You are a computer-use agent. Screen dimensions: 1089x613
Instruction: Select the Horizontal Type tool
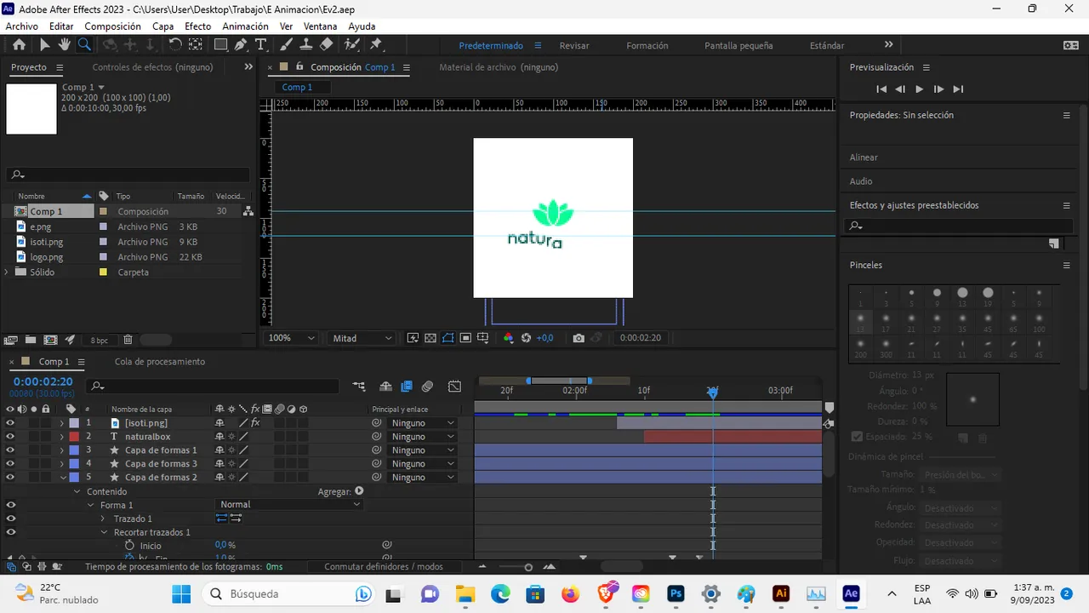point(260,45)
